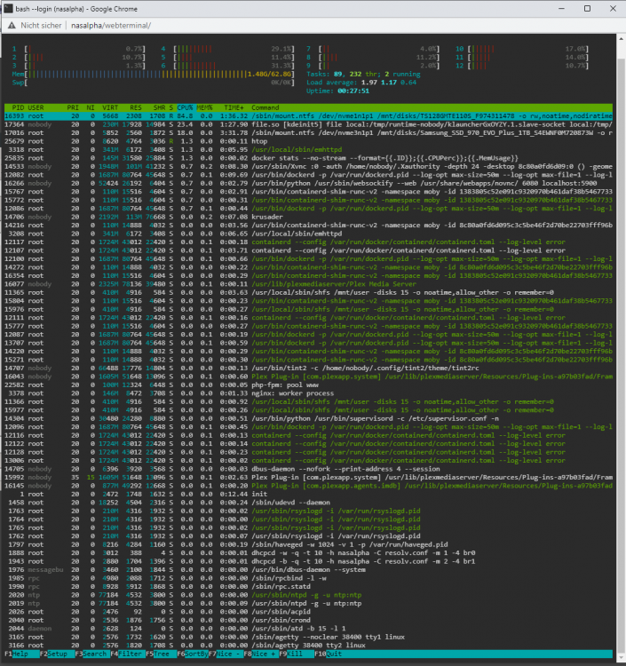
Task: Select the /sbin/rpcbind -l -w row
Action: click(308, 578)
